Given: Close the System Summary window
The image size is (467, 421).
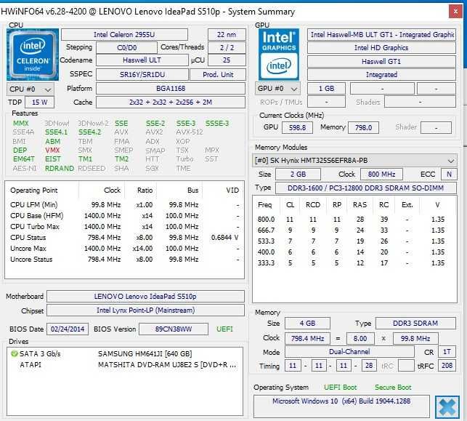Looking at the screenshot, I should [x=455, y=12].
